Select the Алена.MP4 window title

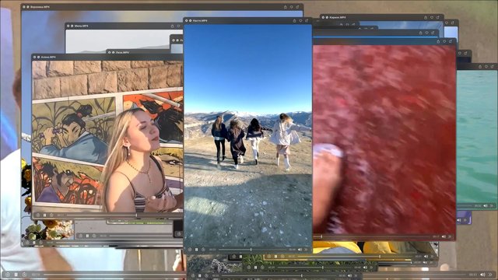click(x=48, y=57)
